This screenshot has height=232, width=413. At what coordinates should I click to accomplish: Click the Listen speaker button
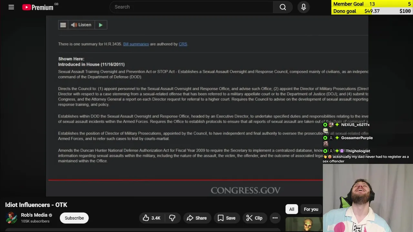point(81,25)
